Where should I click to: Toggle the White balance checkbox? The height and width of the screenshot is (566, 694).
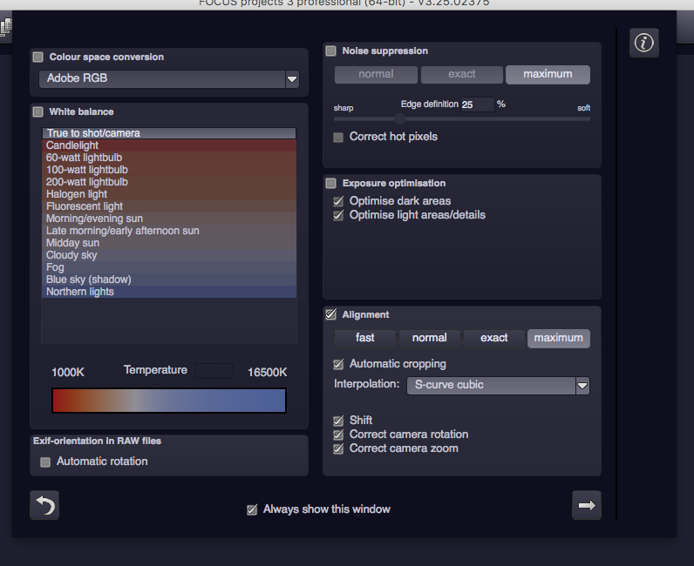[x=37, y=111]
